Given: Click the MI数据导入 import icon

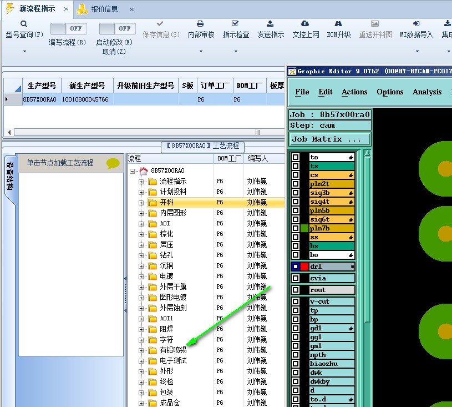Looking at the screenshot, I should (416, 23).
